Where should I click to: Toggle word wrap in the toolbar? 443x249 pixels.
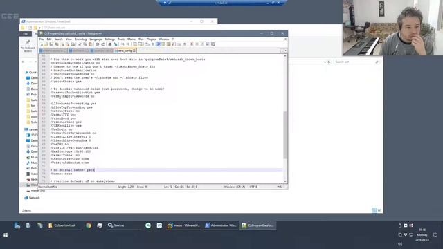point(147,44)
